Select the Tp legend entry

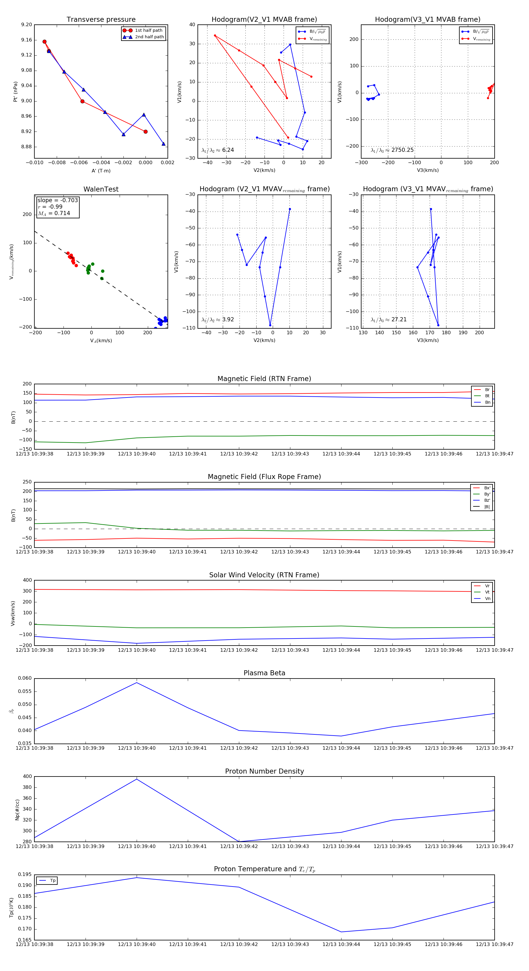coord(47,881)
